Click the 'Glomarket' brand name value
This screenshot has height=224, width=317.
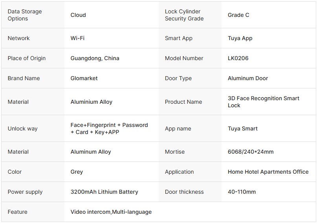click(x=84, y=78)
